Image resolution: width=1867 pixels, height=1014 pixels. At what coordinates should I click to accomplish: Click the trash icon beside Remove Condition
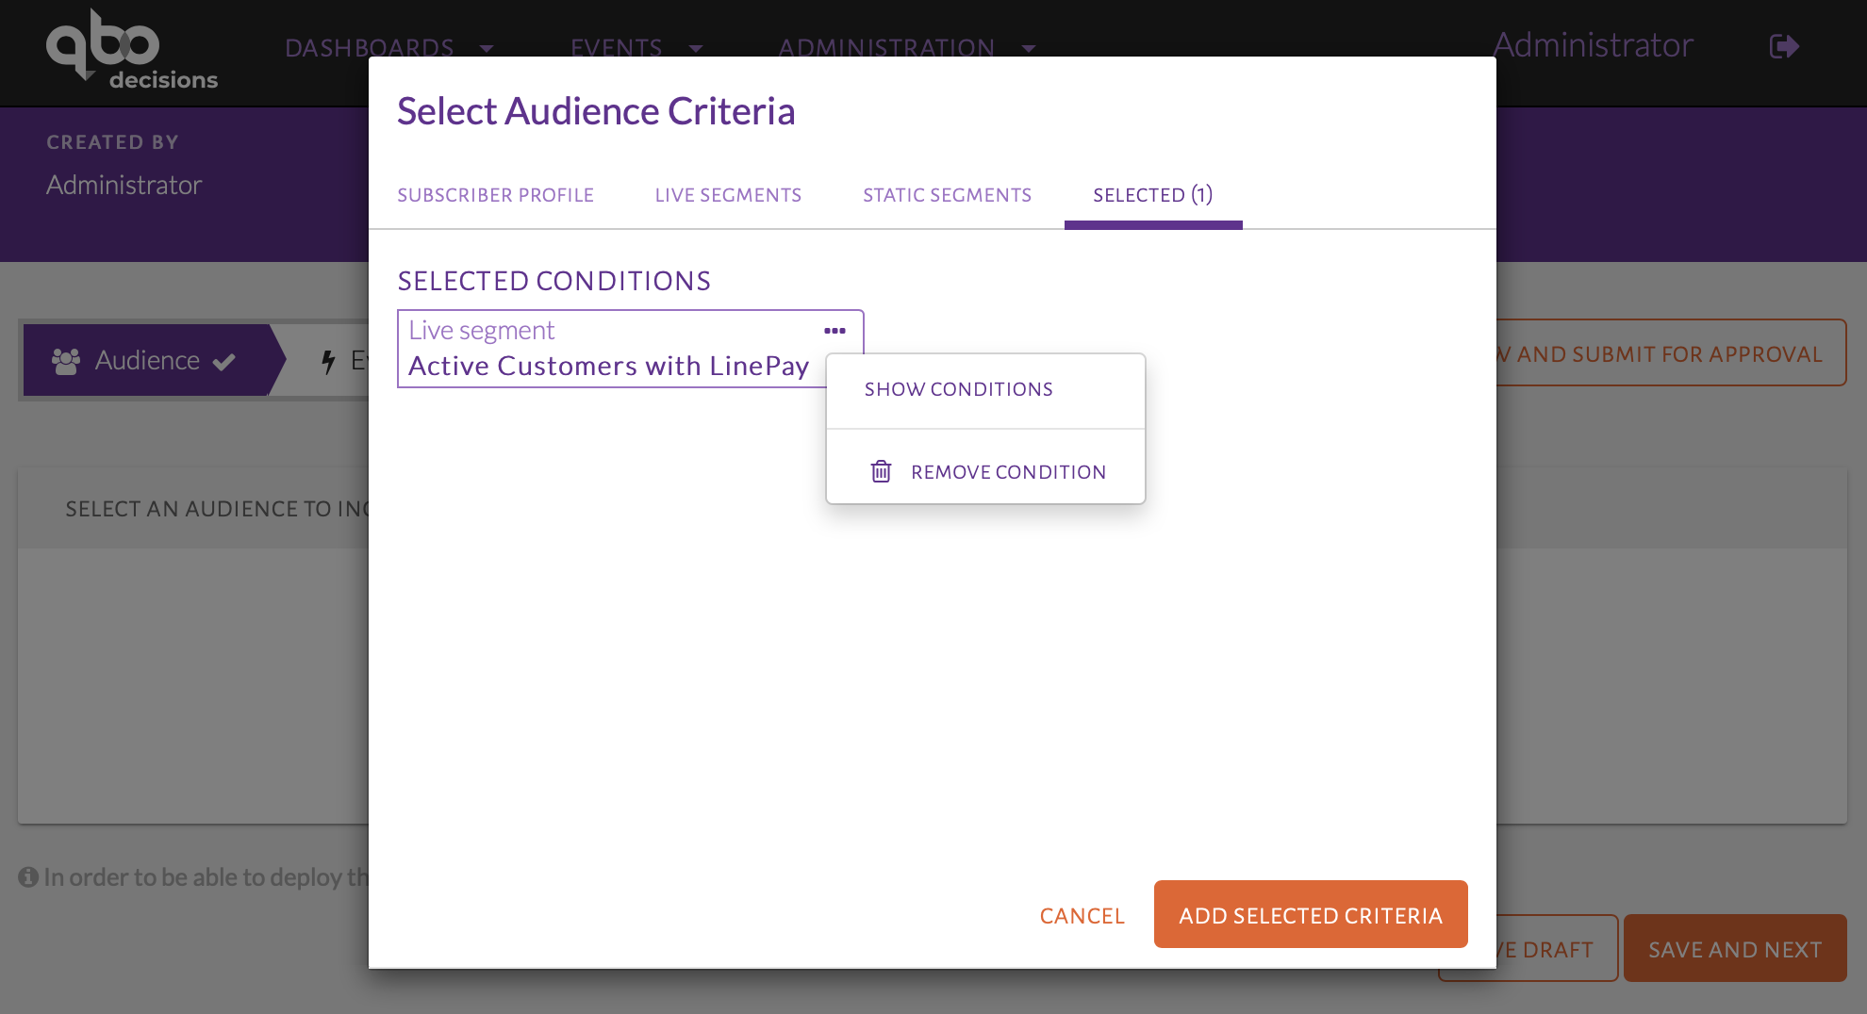[x=881, y=471]
